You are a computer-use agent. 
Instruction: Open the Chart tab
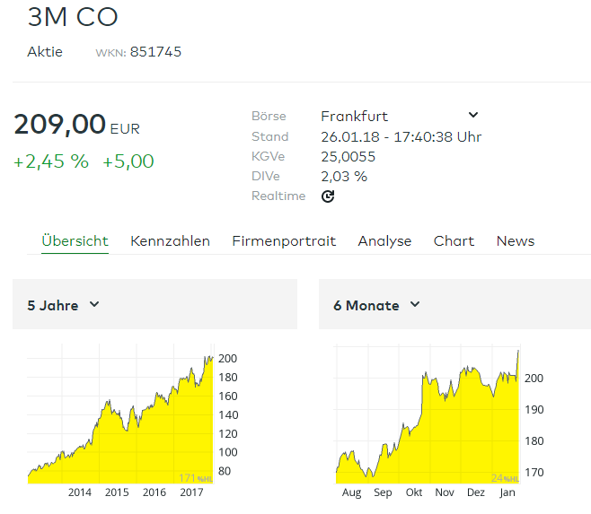pos(454,241)
